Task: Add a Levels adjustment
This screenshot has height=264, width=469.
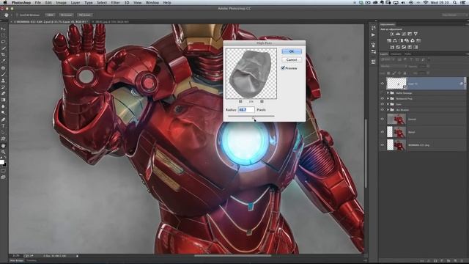Action: [x=398, y=34]
